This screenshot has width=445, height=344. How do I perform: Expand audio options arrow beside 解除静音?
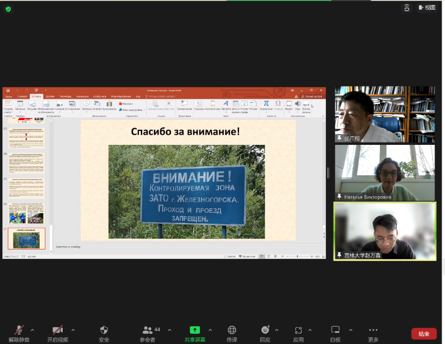[x=32, y=330]
